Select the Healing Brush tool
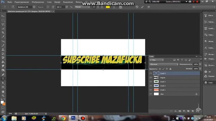216x121 pixels. [x=3, y=41]
